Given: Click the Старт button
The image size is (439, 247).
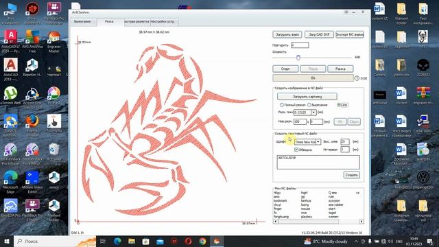Looking at the screenshot, I should [x=285, y=69].
